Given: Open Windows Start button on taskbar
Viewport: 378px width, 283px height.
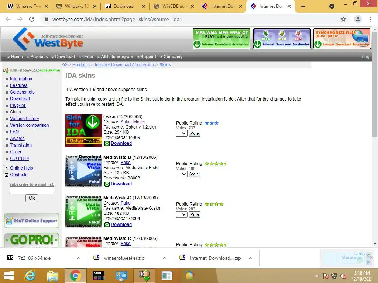Looking at the screenshot, I should coord(9,276).
